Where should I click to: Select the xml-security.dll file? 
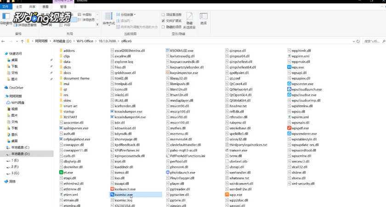pos(301,184)
